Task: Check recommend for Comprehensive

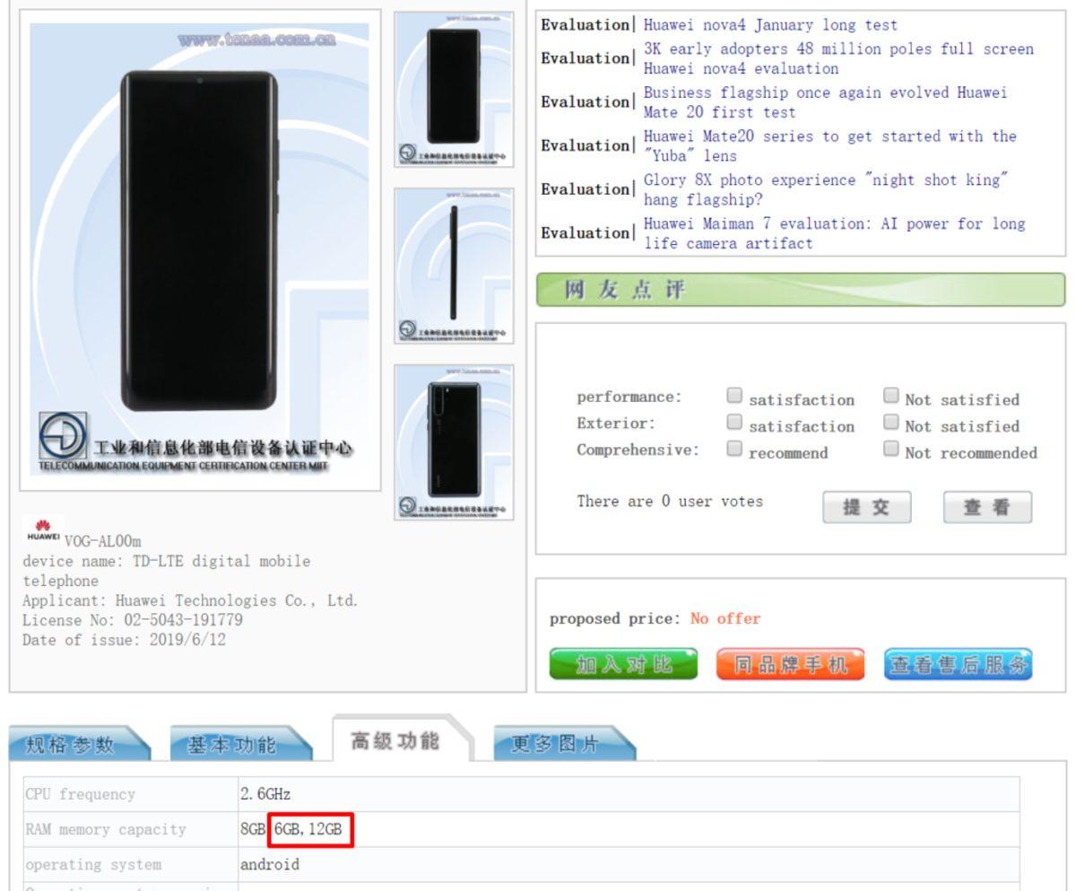Action: pyautogui.click(x=736, y=449)
